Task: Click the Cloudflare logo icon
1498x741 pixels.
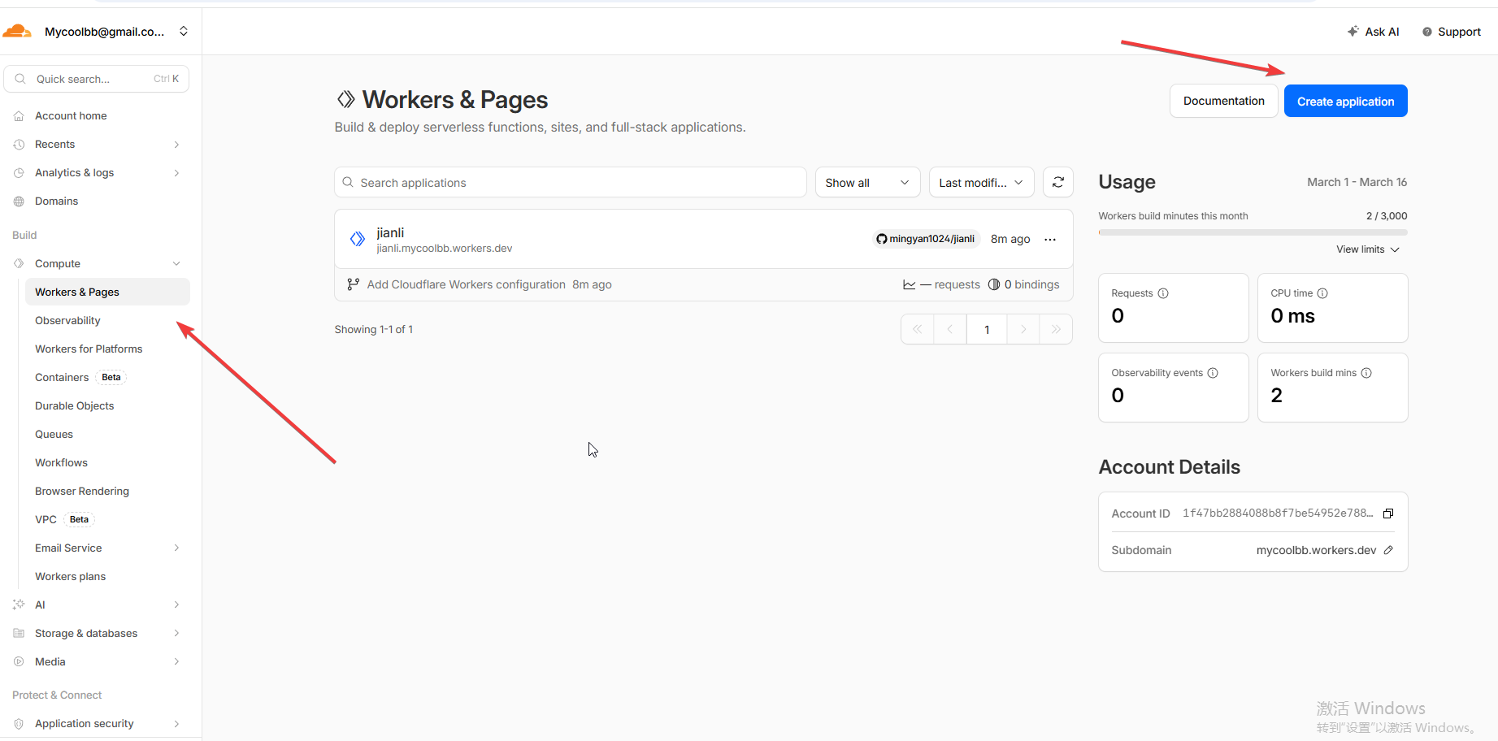Action: [x=17, y=32]
